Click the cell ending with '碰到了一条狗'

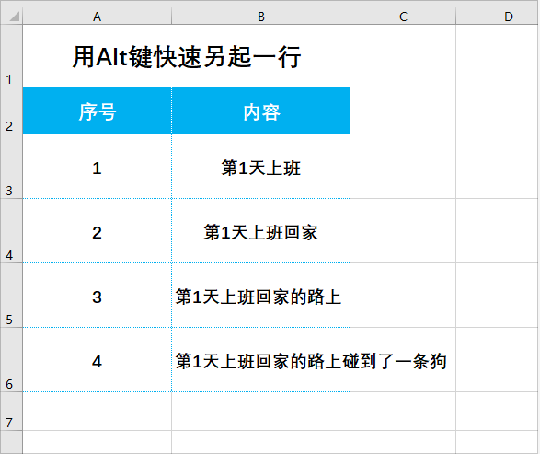coord(260,359)
